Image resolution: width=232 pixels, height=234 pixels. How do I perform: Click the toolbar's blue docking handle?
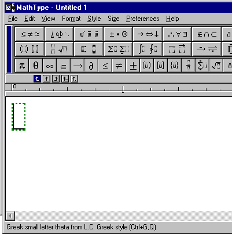tap(9, 49)
